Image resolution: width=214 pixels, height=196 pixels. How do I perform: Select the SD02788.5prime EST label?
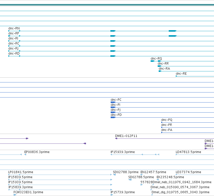[141, 177]
